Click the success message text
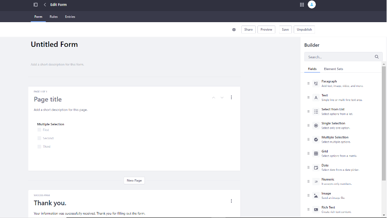This screenshot has width=387, height=218. point(90,214)
